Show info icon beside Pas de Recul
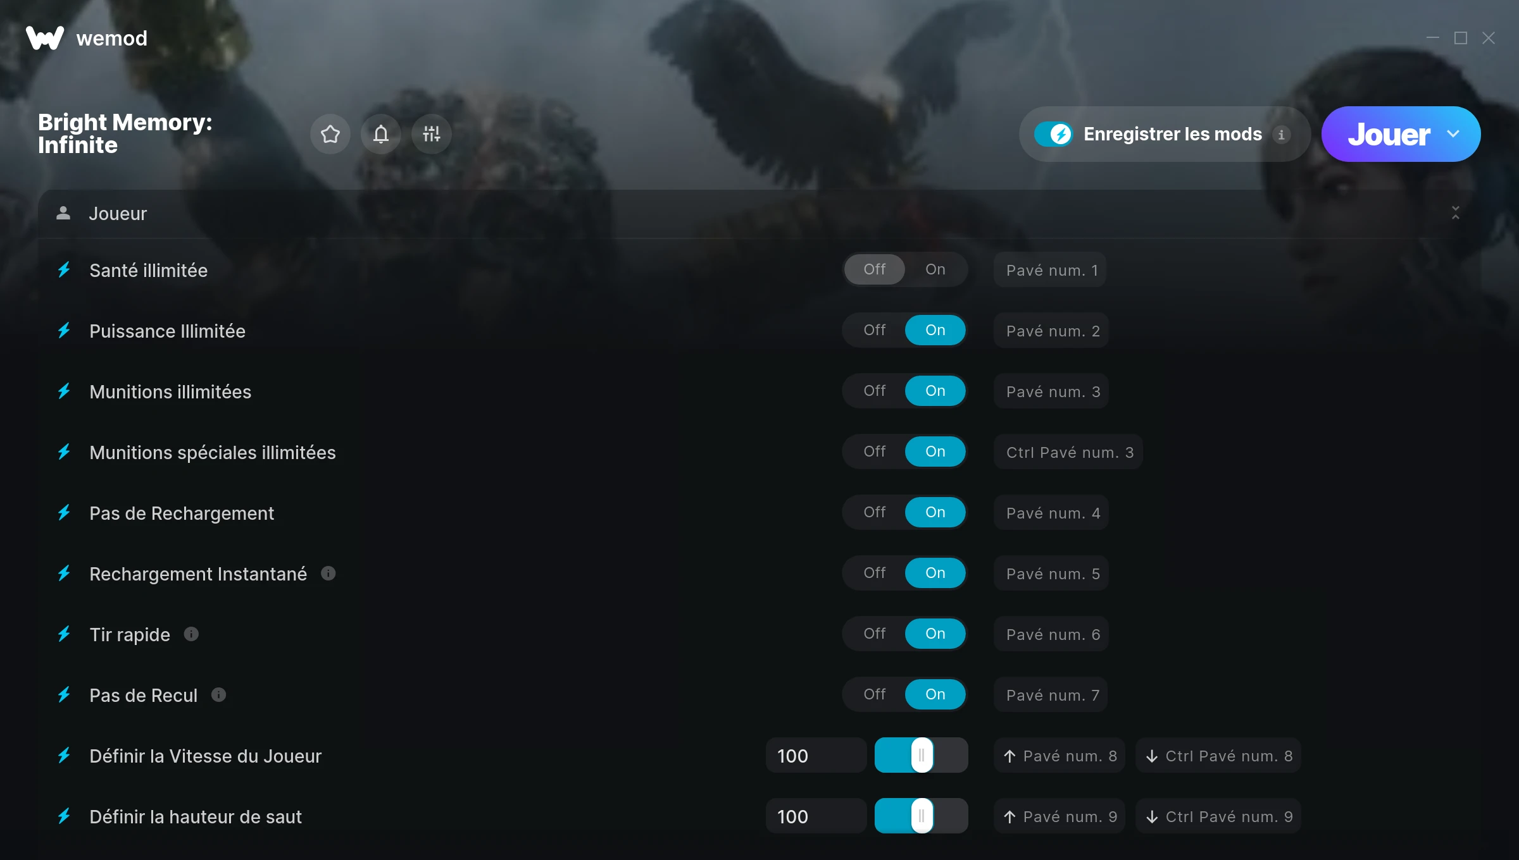 pos(218,695)
